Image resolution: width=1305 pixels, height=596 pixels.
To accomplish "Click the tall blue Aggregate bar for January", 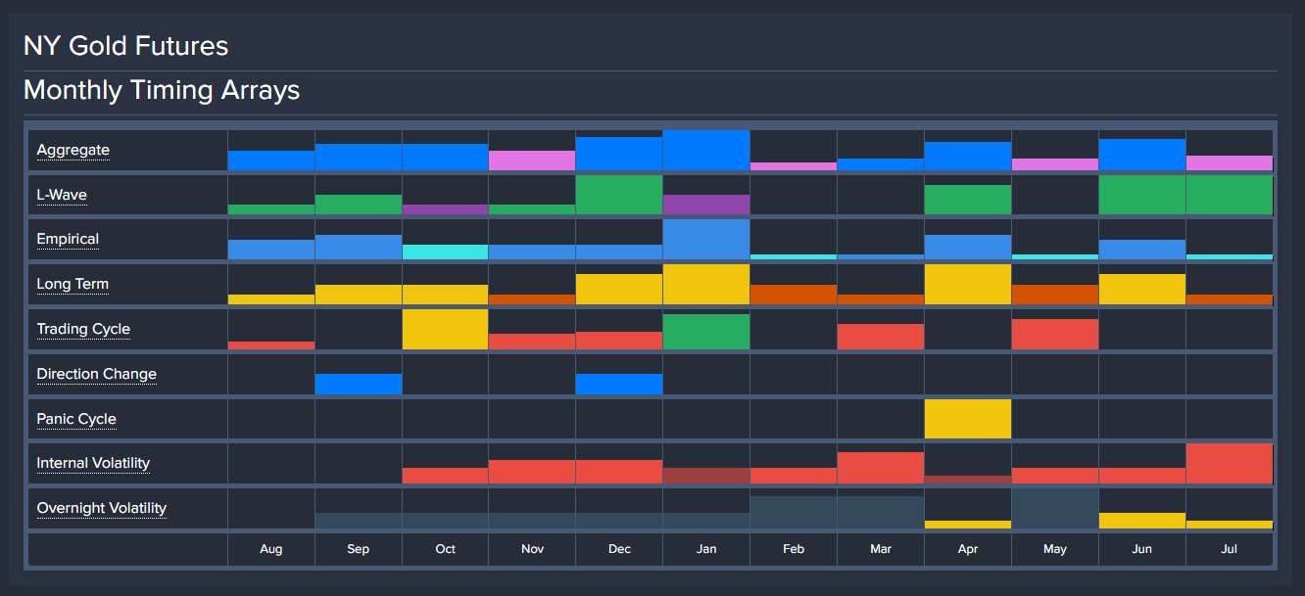I will (x=706, y=151).
